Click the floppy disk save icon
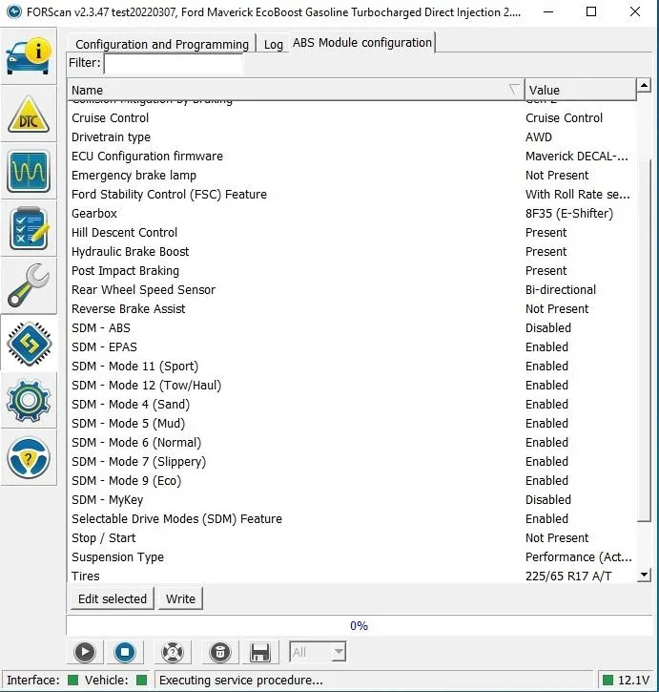The height and width of the screenshot is (692, 659). [259, 652]
